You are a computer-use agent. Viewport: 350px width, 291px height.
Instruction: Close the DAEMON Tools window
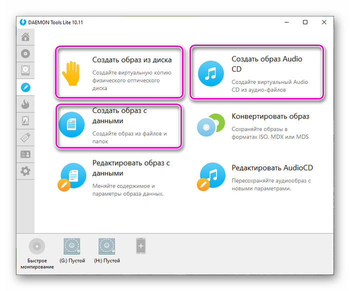point(324,22)
